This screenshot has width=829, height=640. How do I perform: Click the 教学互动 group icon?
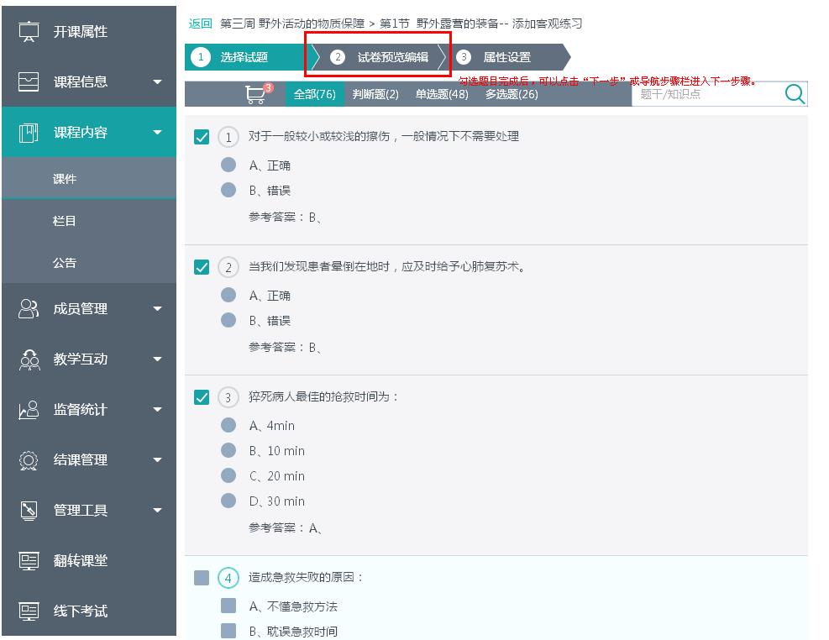click(29, 359)
